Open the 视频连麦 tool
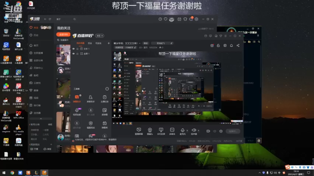The height and width of the screenshot is (176, 314). tap(77, 112)
